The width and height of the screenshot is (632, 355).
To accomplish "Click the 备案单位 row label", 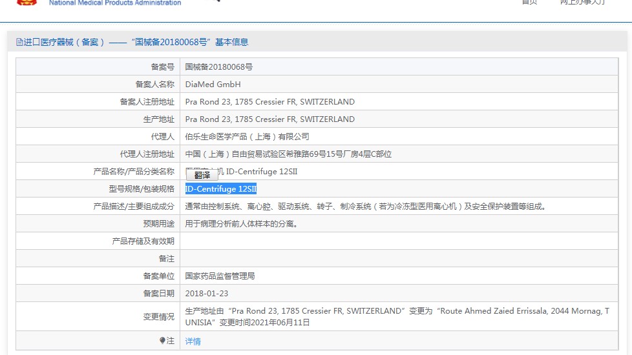I will [159, 276].
